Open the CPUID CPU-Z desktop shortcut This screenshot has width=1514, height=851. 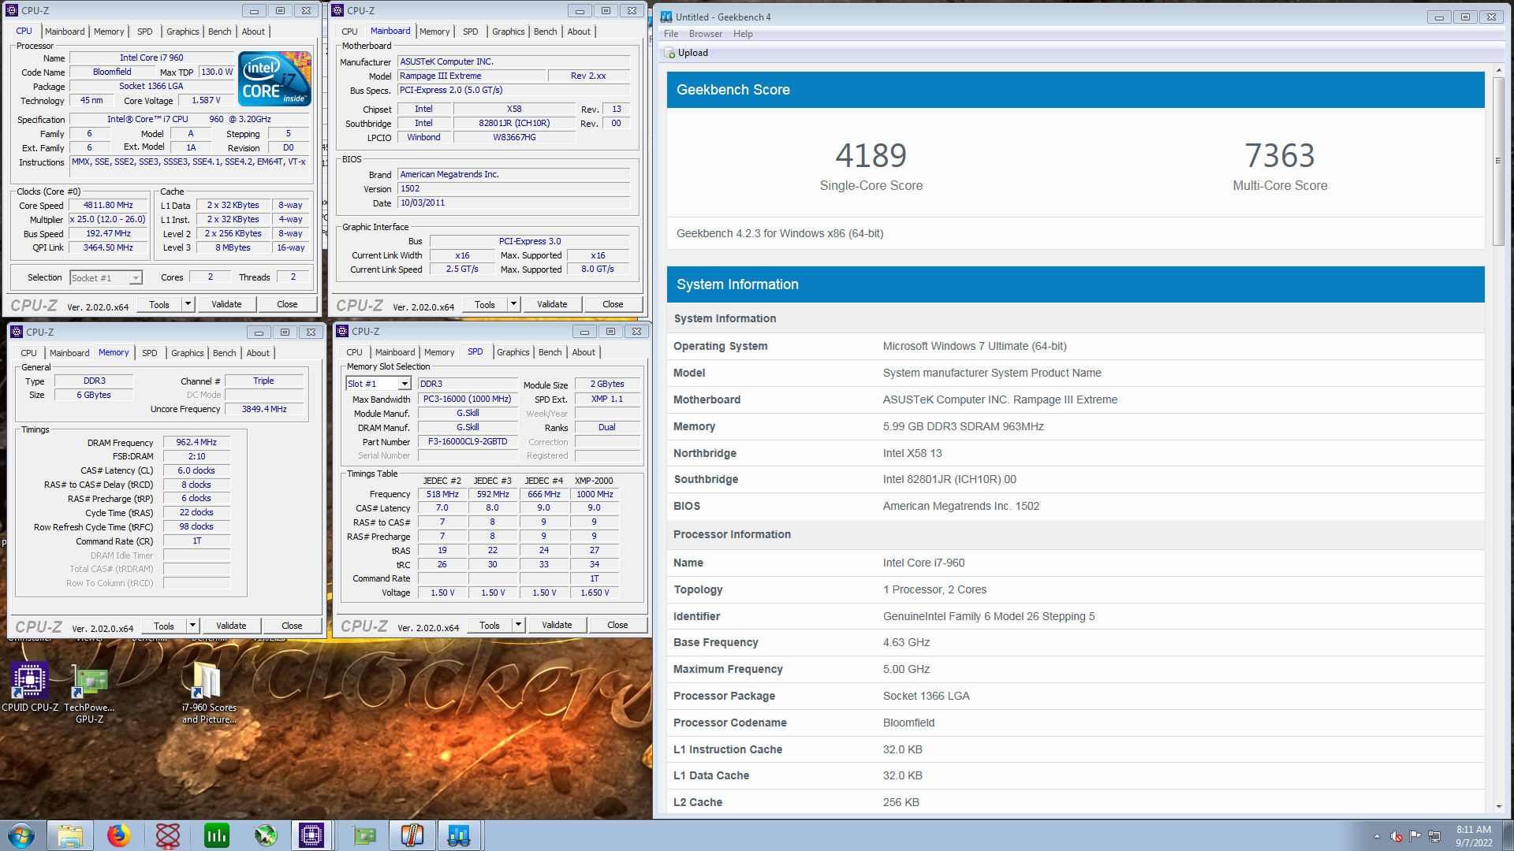[x=29, y=687]
